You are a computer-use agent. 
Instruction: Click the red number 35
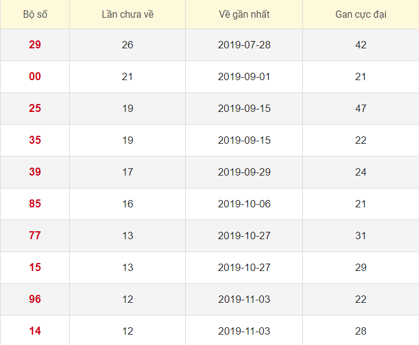tap(35, 140)
